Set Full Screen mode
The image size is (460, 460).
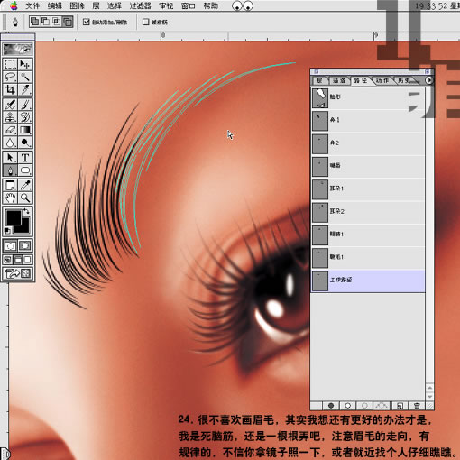click(x=27, y=260)
